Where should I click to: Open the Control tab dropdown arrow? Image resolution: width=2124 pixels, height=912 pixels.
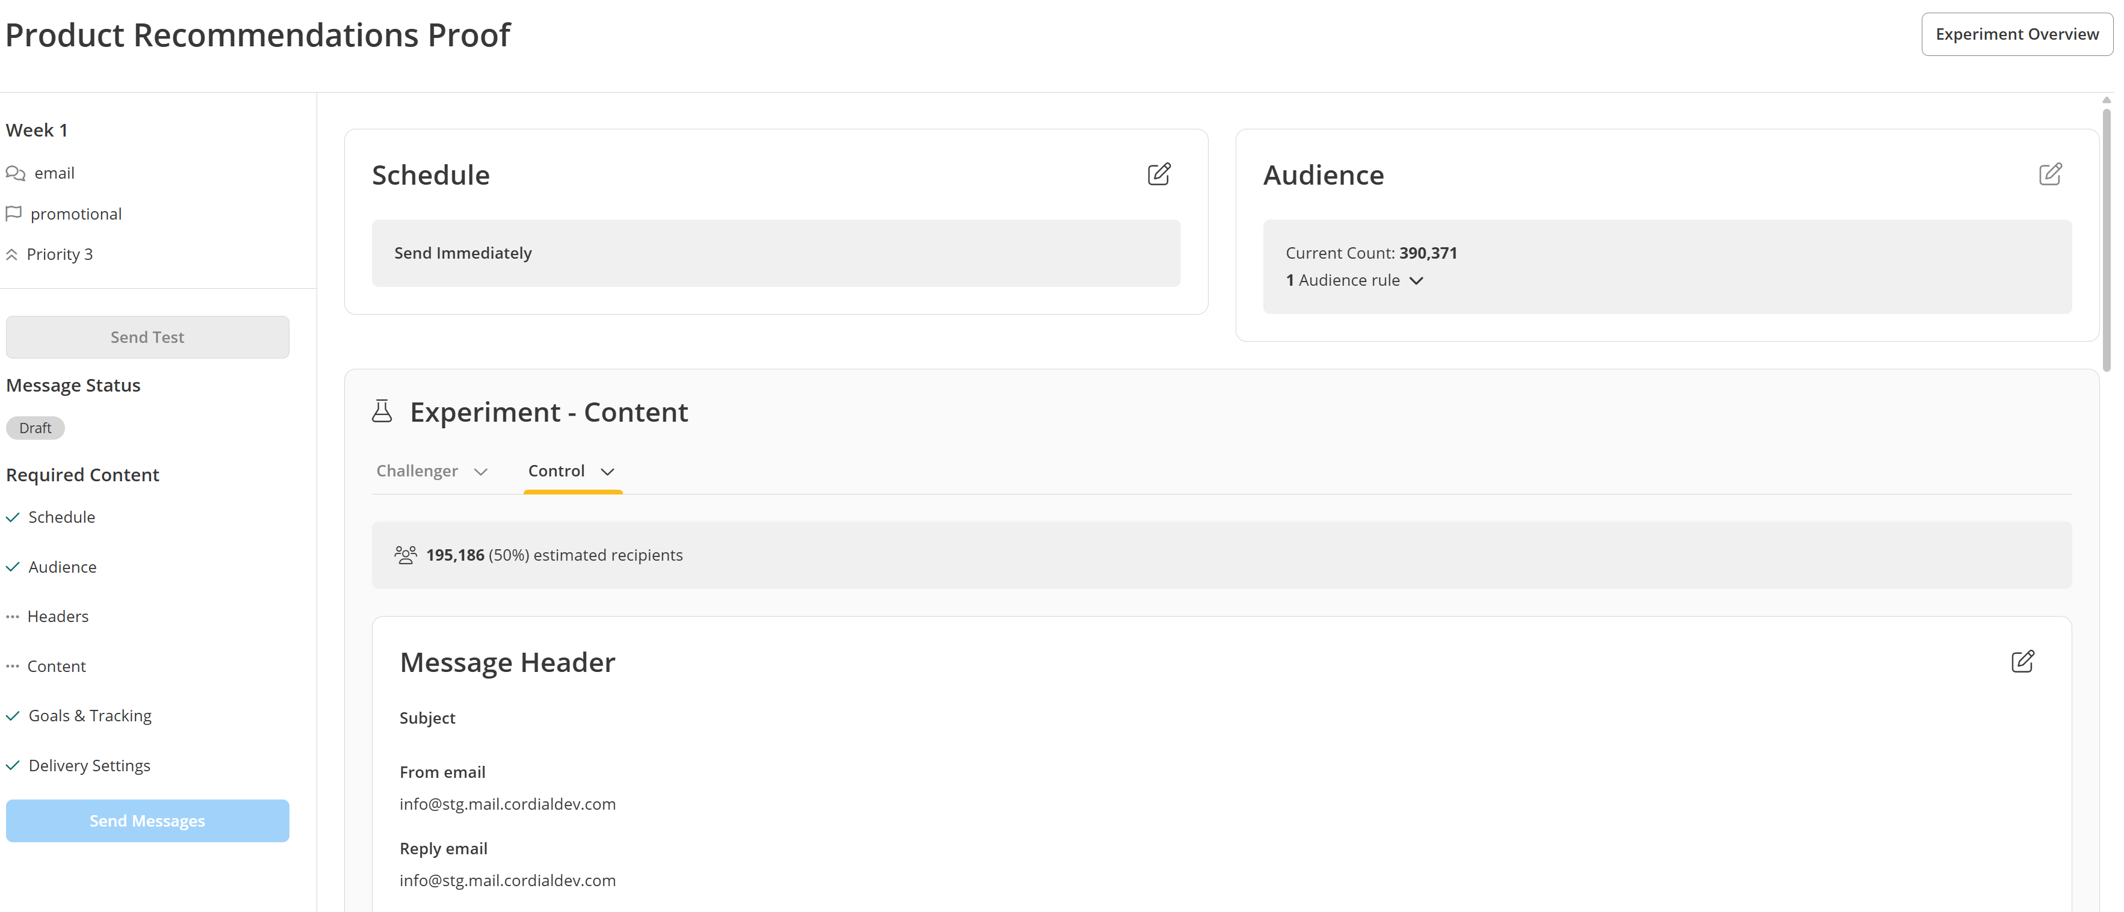(x=608, y=472)
